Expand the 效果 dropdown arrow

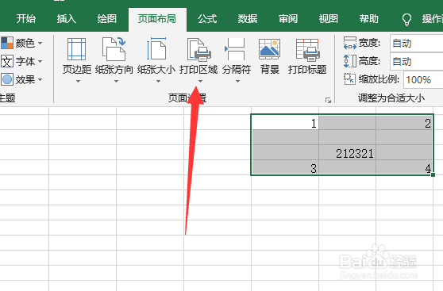tap(40, 79)
